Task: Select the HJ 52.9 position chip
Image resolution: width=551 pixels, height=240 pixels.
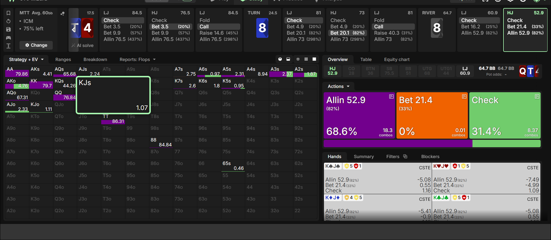Action: (332, 71)
